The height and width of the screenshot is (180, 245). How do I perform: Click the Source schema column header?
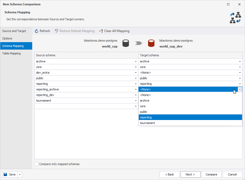(x=86, y=55)
